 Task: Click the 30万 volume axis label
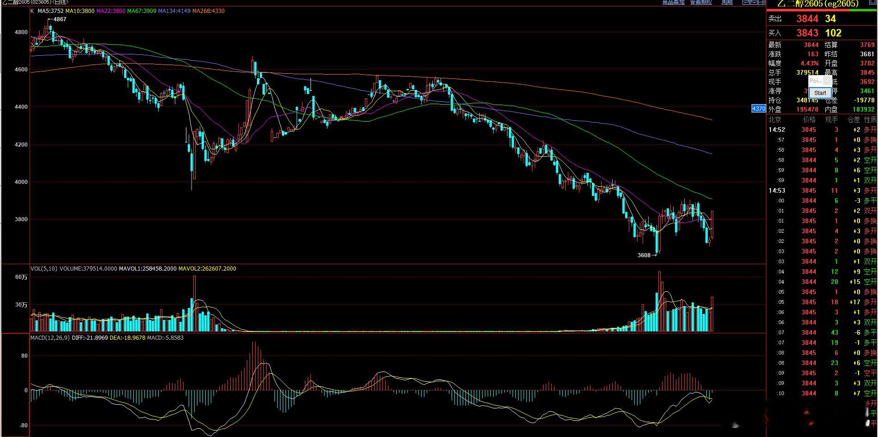21,305
